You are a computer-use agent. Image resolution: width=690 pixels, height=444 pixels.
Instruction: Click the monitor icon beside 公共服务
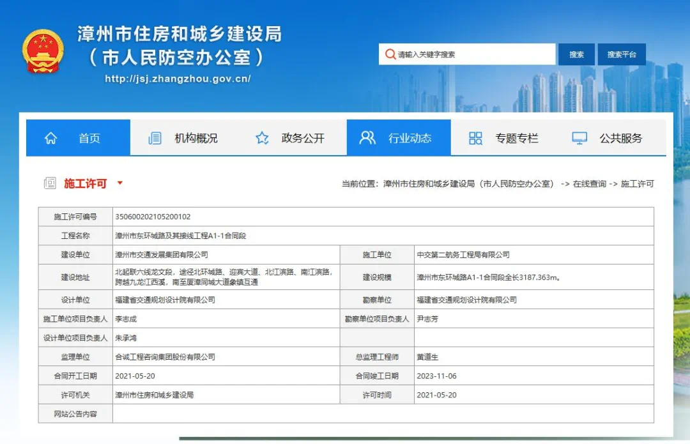coord(579,138)
